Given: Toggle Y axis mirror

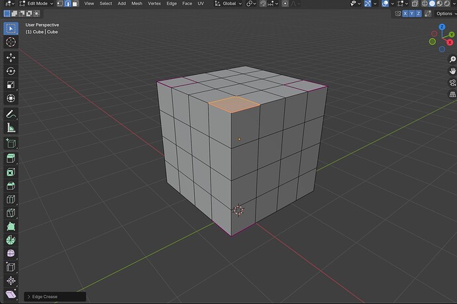Looking at the screenshot, I should click(x=412, y=14).
